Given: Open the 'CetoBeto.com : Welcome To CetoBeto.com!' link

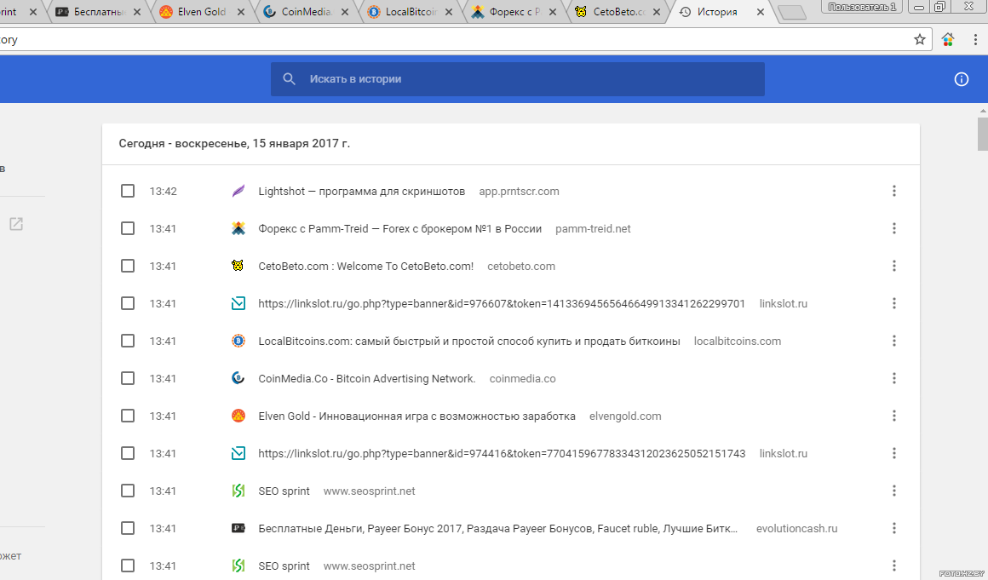Looking at the screenshot, I should (x=365, y=266).
